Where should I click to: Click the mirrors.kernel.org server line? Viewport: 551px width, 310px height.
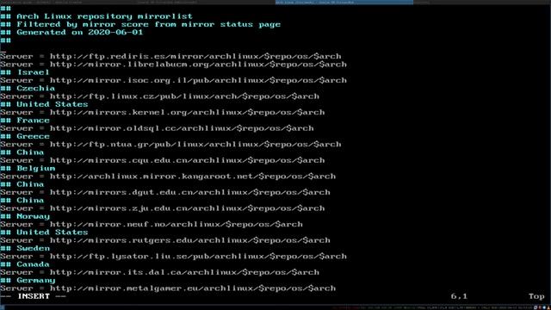pyautogui.click(x=163, y=113)
